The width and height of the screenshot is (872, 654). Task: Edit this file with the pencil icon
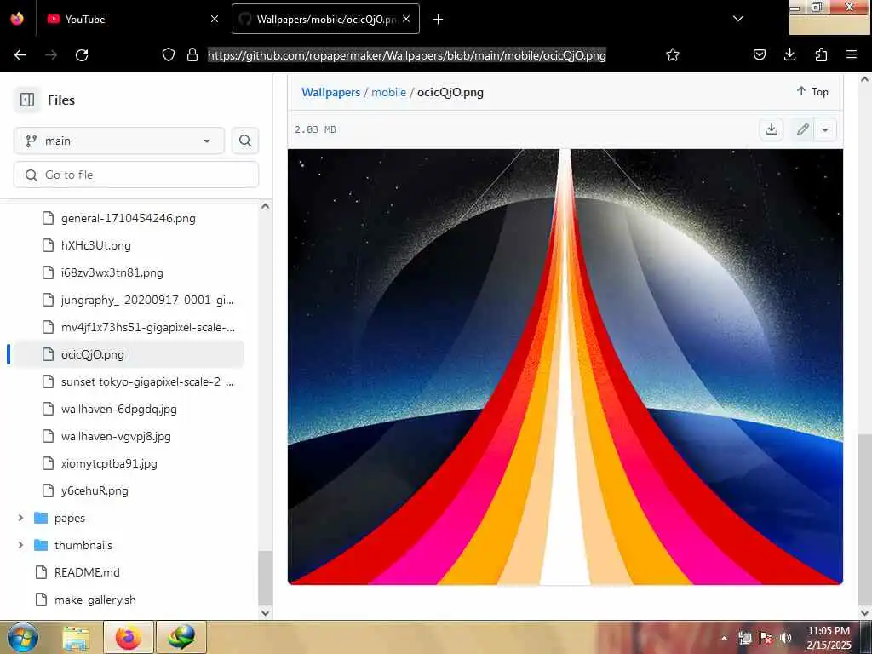[x=802, y=129]
